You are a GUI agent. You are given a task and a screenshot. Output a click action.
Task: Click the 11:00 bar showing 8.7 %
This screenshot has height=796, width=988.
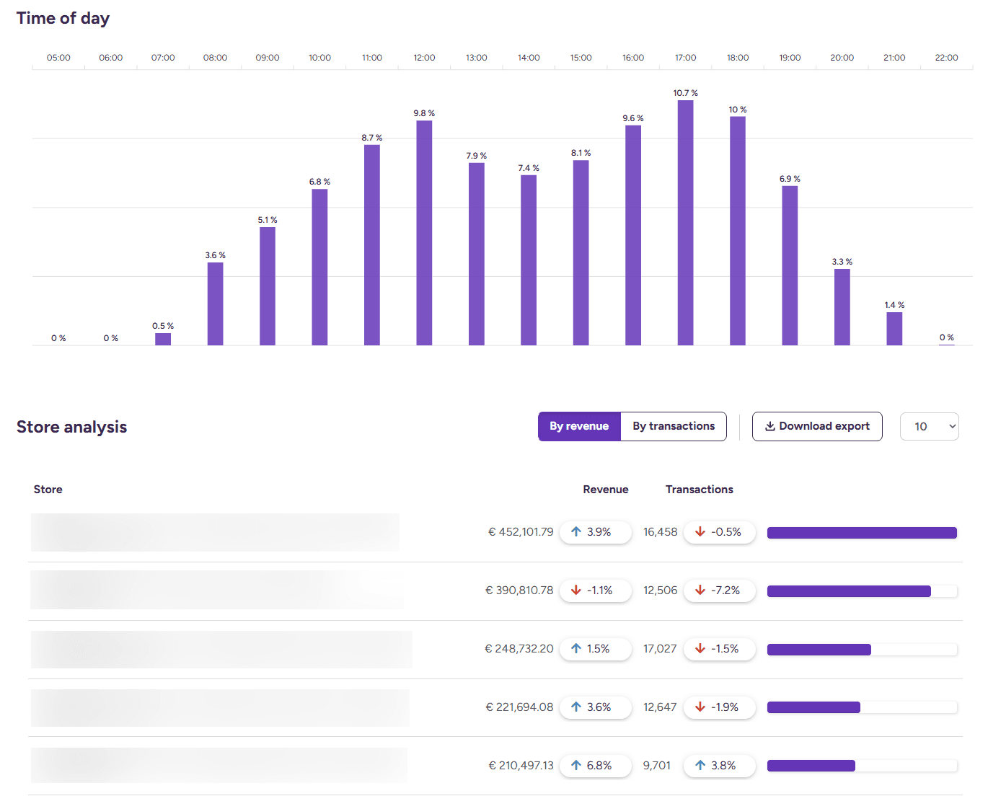tap(372, 245)
